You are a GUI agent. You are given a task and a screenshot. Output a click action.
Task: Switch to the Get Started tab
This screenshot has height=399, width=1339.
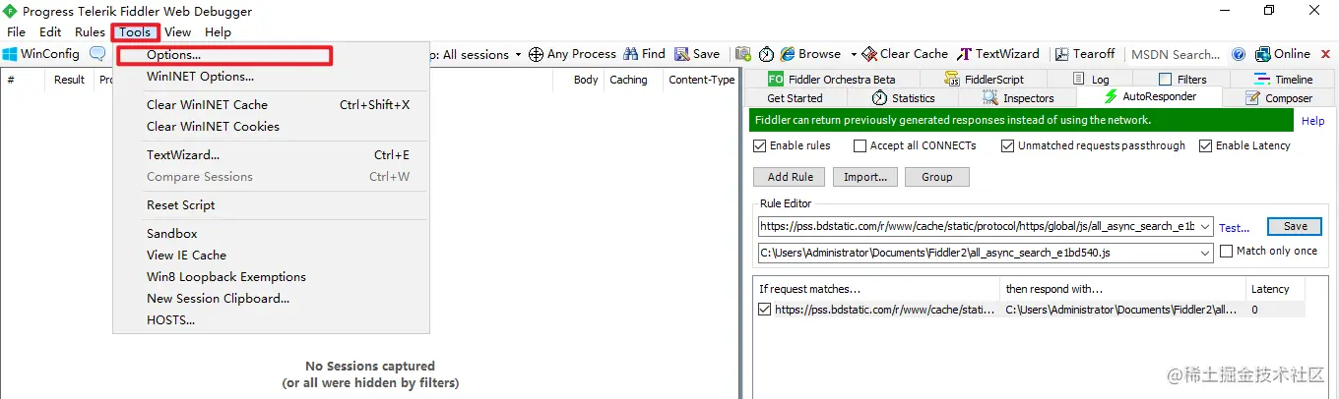[795, 97]
